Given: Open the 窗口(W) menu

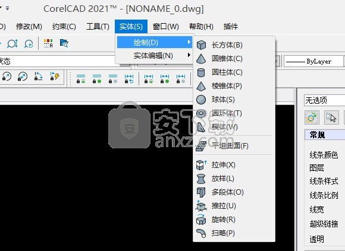Looking at the screenshot, I should (166, 27).
